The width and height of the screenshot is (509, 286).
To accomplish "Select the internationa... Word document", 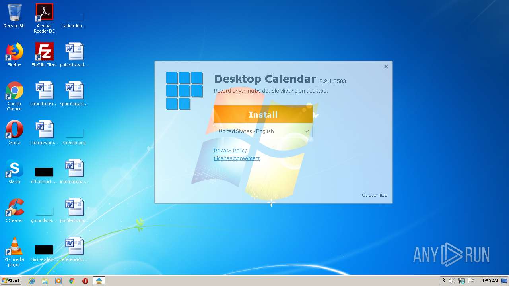I will pos(74,172).
